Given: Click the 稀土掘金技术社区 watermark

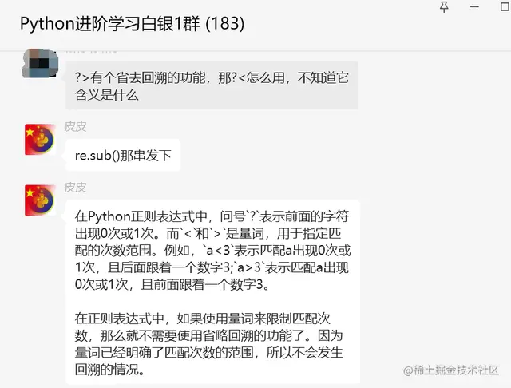Looking at the screenshot, I should point(451,370).
